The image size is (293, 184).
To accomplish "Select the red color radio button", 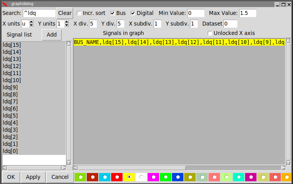I will [117, 177].
